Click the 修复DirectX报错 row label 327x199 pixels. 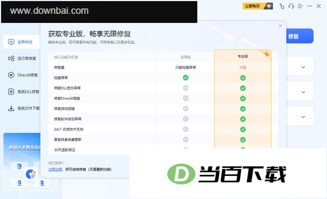(x=67, y=98)
